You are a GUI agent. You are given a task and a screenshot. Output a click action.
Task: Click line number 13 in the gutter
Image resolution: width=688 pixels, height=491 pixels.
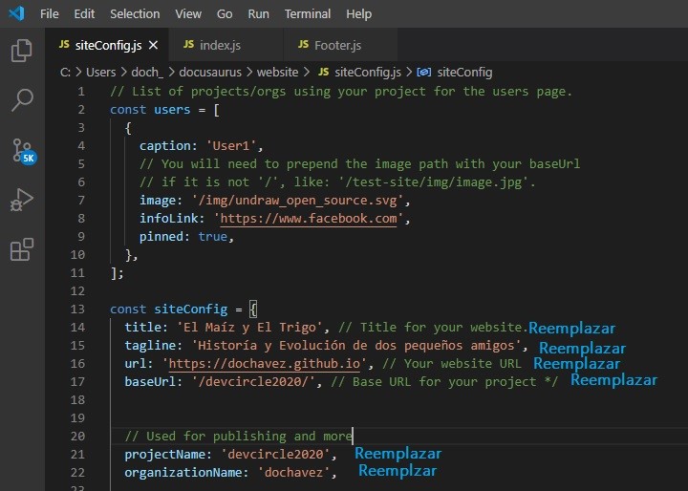pyautogui.click(x=77, y=309)
